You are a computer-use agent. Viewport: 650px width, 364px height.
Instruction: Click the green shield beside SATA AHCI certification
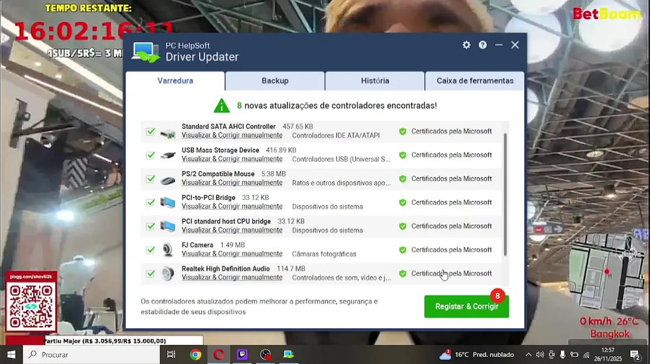tap(402, 131)
